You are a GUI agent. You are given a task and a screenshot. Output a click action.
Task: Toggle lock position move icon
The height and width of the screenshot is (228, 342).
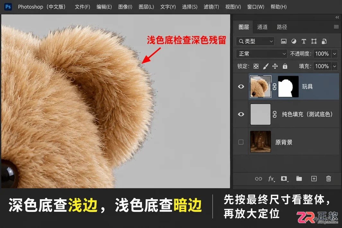coord(275,66)
